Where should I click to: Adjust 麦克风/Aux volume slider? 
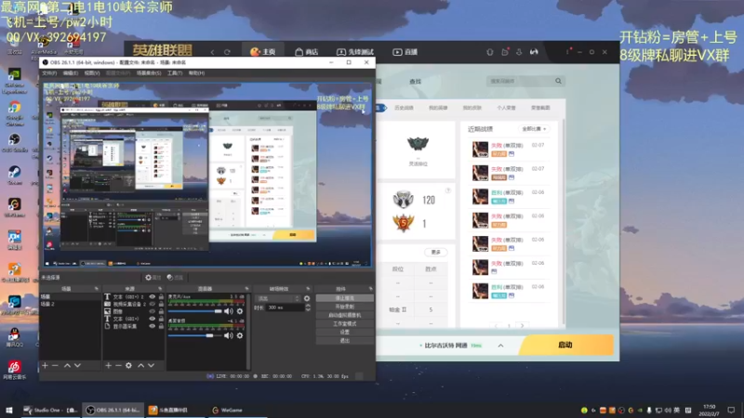195,311
